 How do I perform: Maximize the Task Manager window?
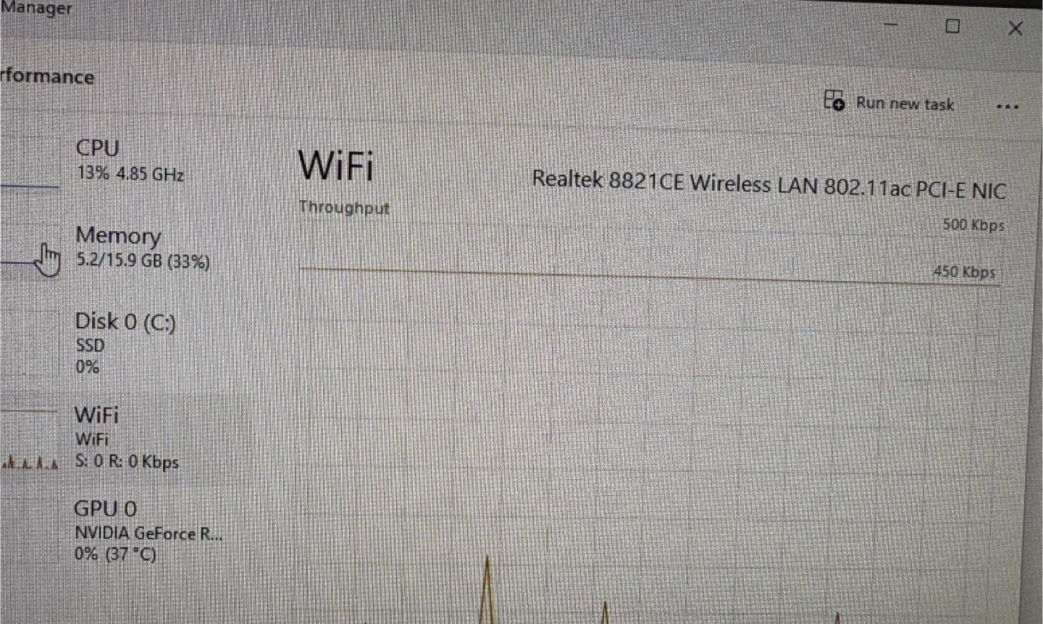tap(952, 27)
